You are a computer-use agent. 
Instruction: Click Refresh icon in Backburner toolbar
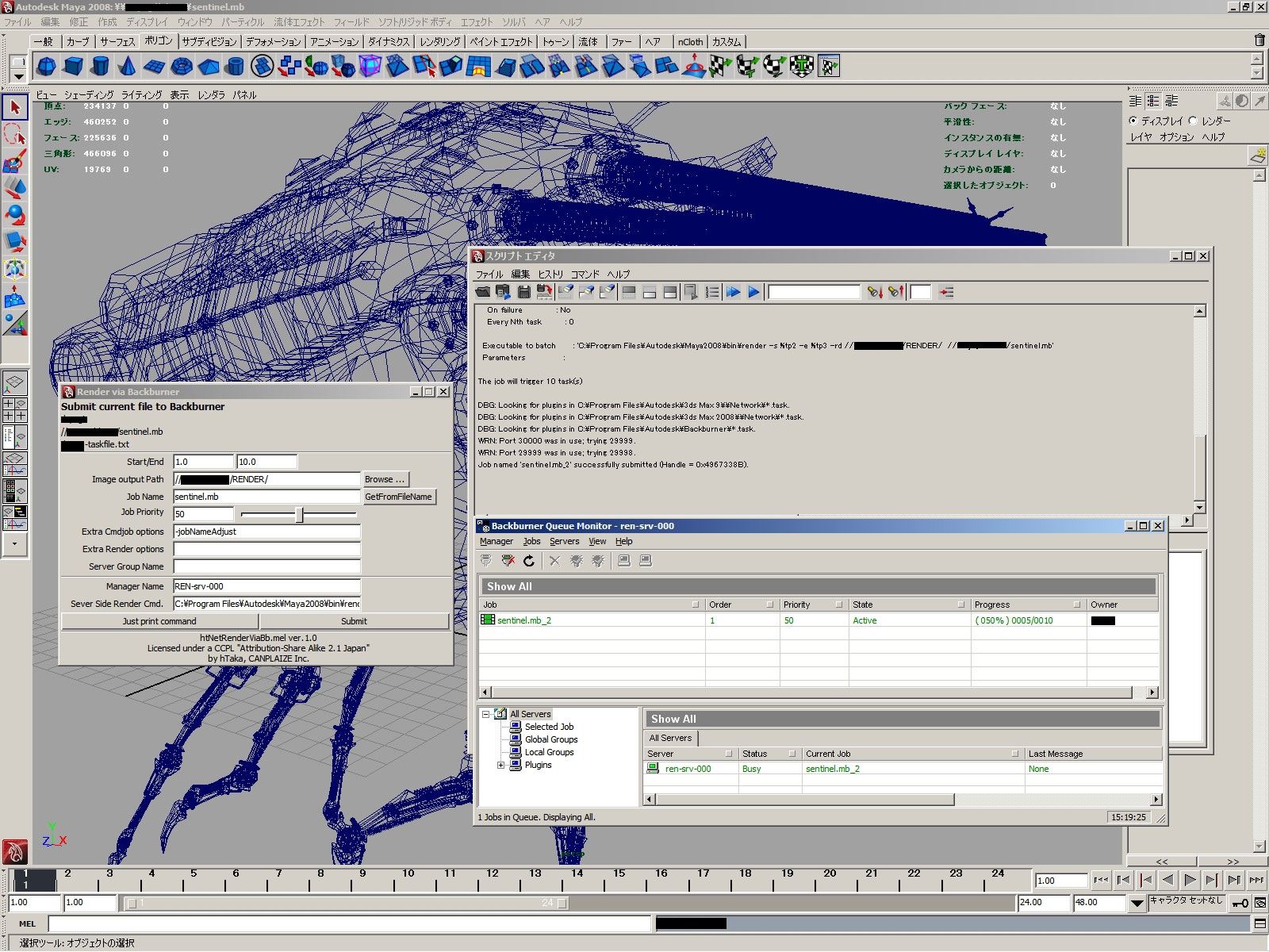pyautogui.click(x=529, y=561)
